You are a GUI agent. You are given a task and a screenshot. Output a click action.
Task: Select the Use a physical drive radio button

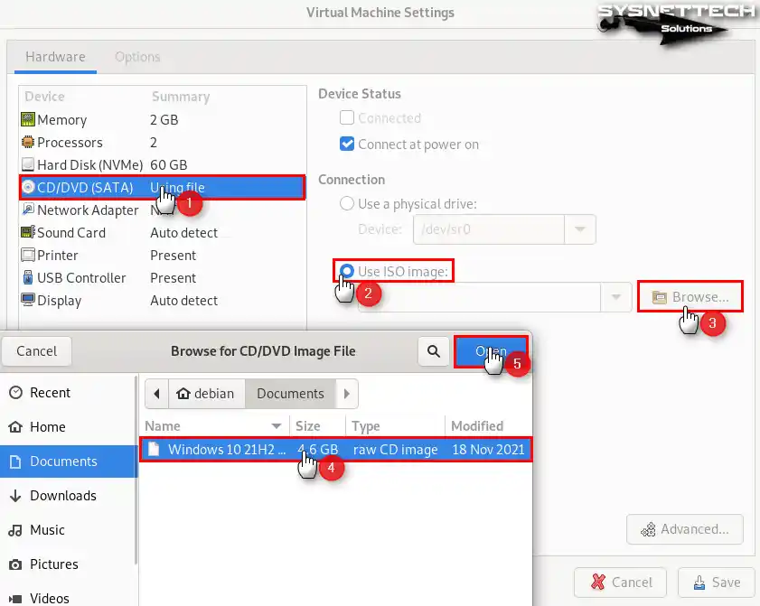tap(346, 203)
